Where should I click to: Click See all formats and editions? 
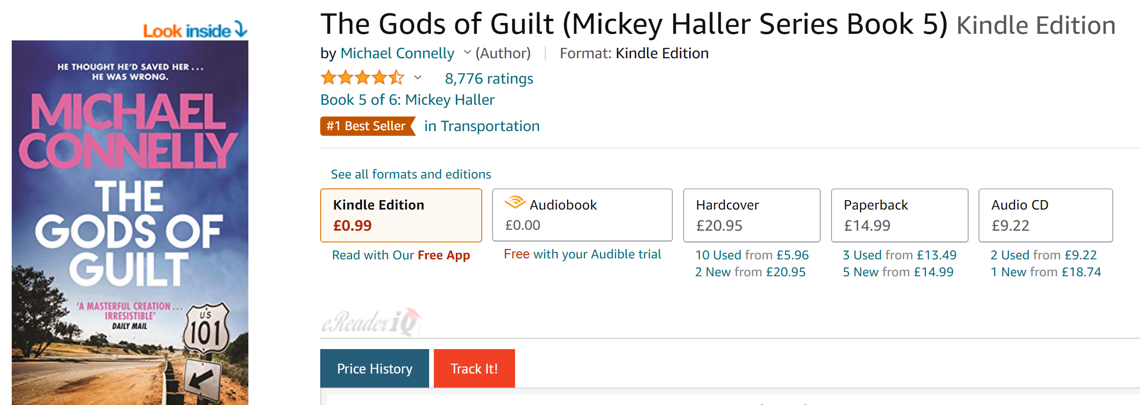point(411,174)
